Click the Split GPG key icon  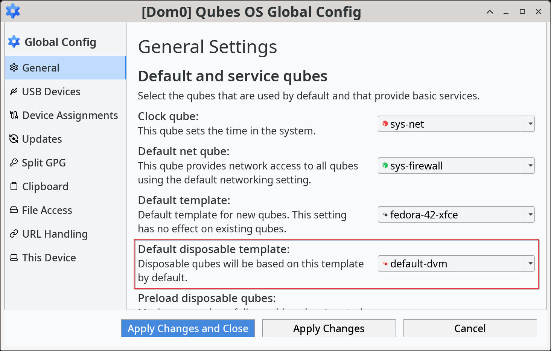click(x=14, y=162)
